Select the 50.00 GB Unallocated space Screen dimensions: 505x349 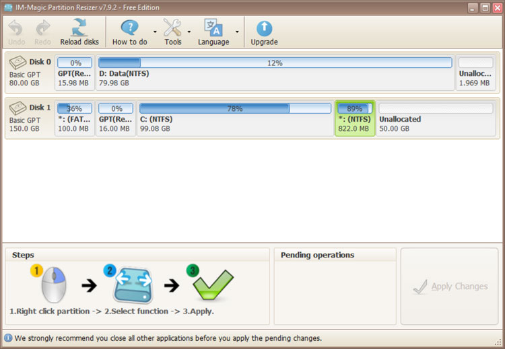[436, 118]
